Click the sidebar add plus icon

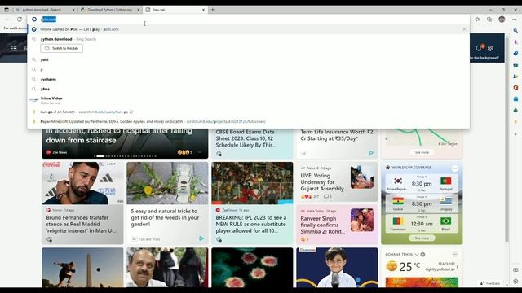(x=515, y=134)
